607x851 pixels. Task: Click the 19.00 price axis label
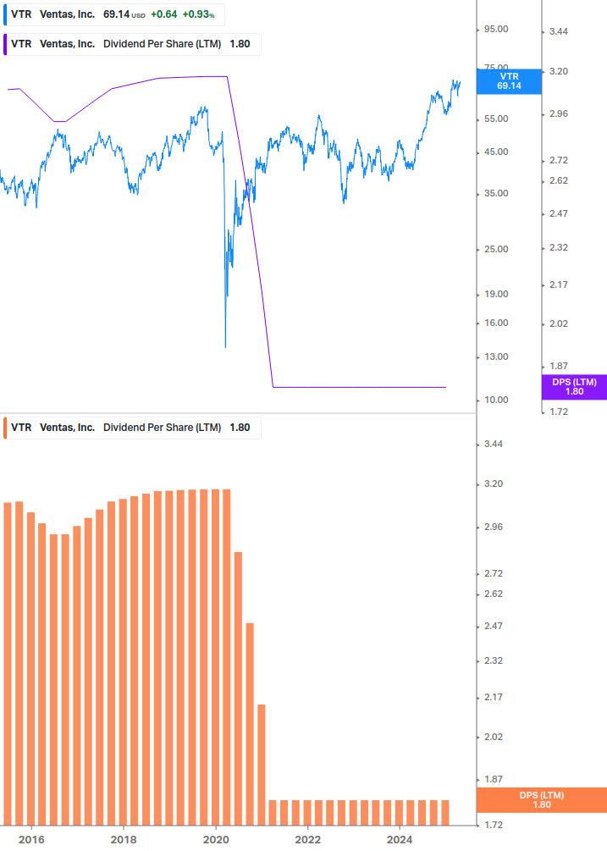[496, 294]
